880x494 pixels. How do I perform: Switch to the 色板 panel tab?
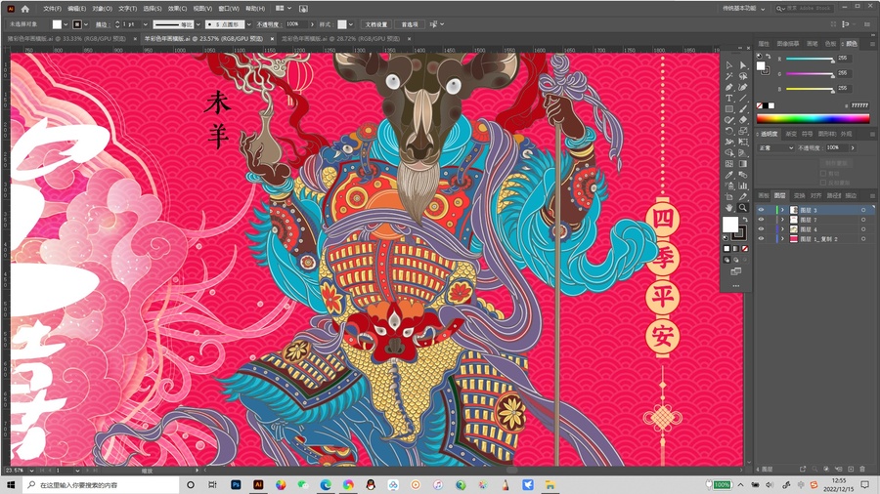point(830,44)
